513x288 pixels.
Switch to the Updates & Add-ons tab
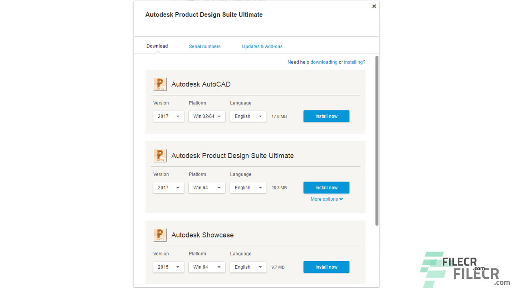tap(262, 46)
